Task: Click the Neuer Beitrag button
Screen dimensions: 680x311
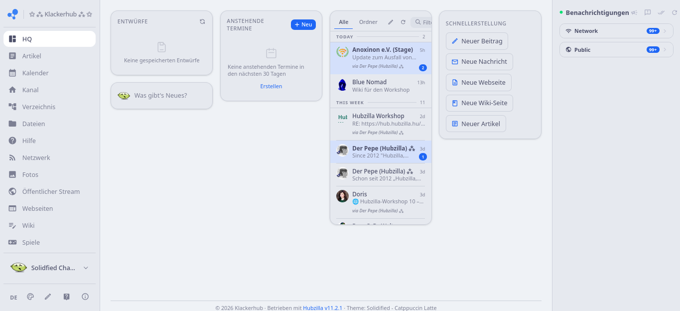Action: point(477,41)
